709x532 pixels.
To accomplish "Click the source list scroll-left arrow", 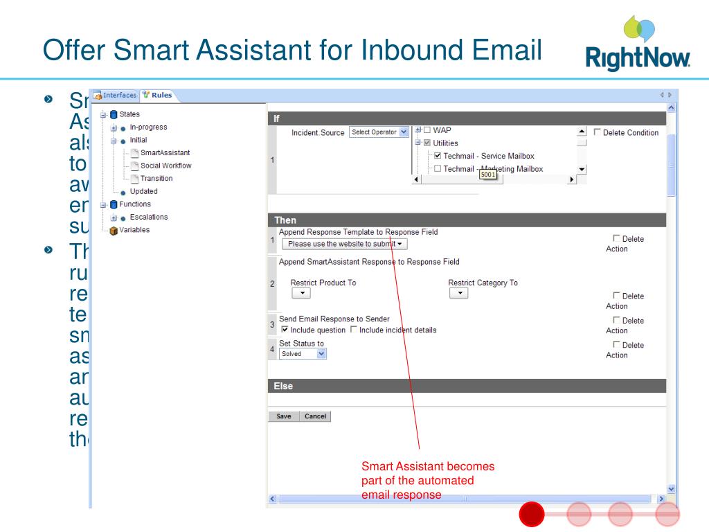I will tap(417, 179).
